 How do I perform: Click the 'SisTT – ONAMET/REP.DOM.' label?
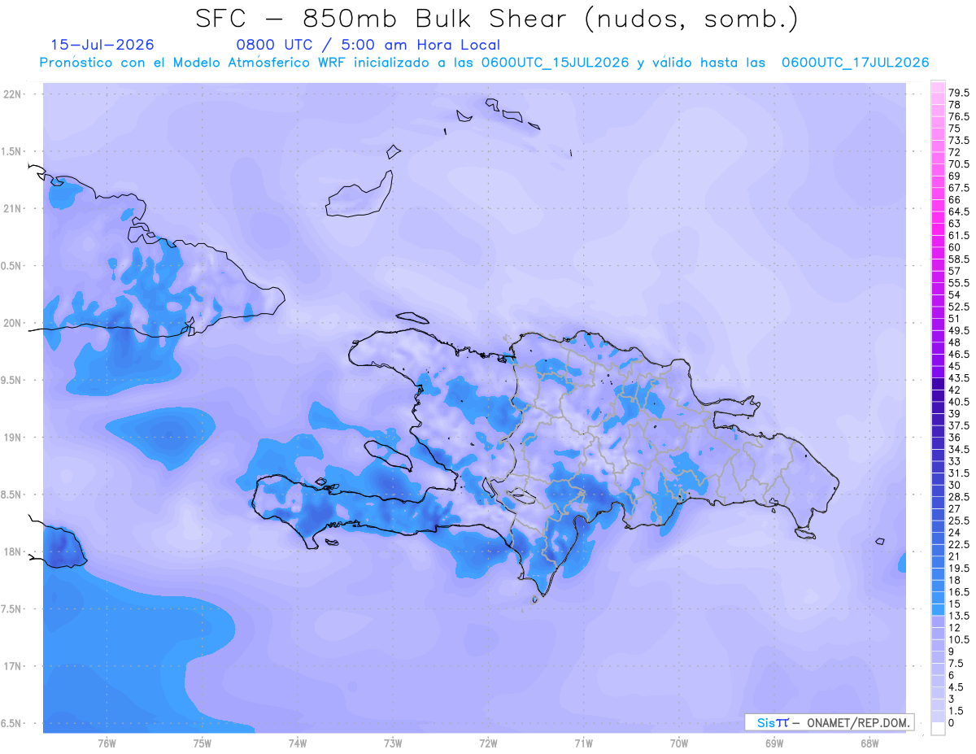tap(831, 722)
